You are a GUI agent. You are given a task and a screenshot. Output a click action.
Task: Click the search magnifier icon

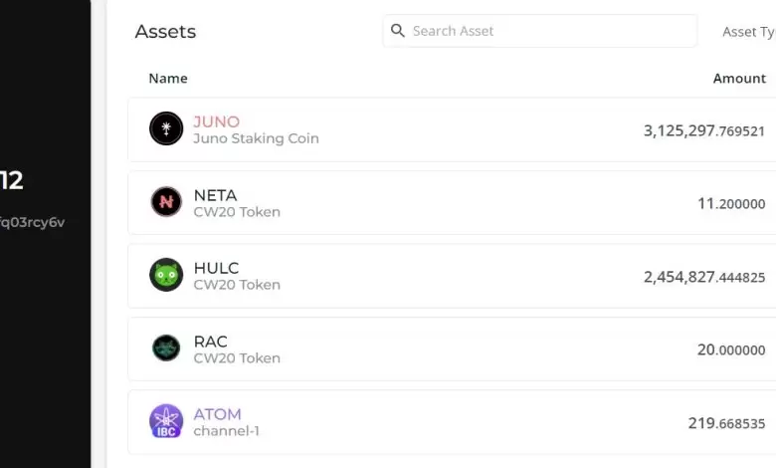click(398, 31)
